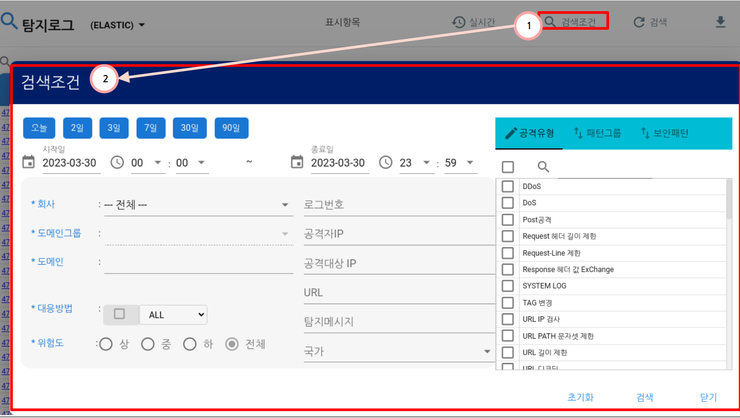Select the 상 risk level radio button

pos(106,345)
